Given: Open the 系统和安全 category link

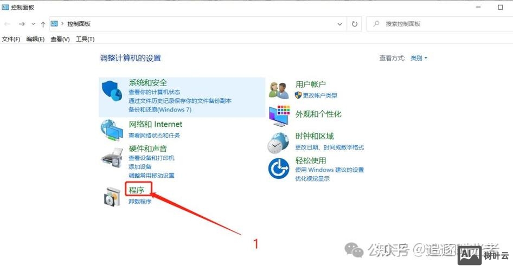Looking at the screenshot, I should point(148,83).
